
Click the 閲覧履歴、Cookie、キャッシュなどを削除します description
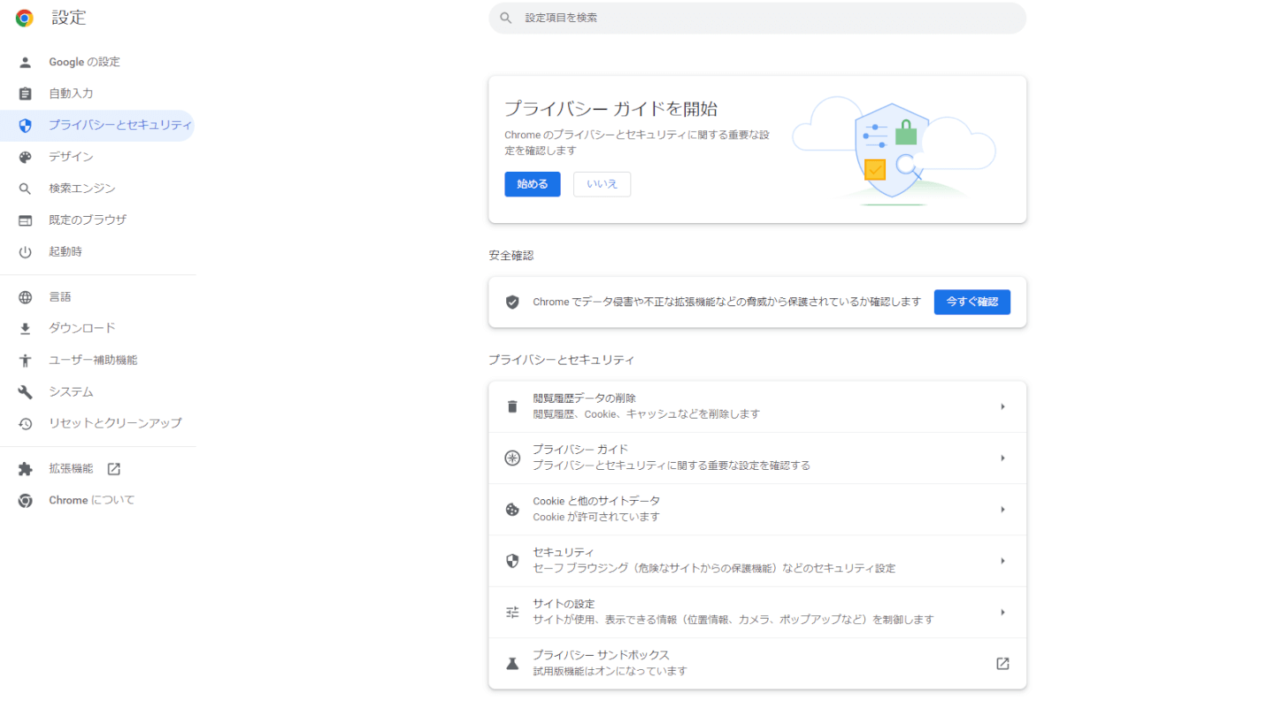point(646,414)
